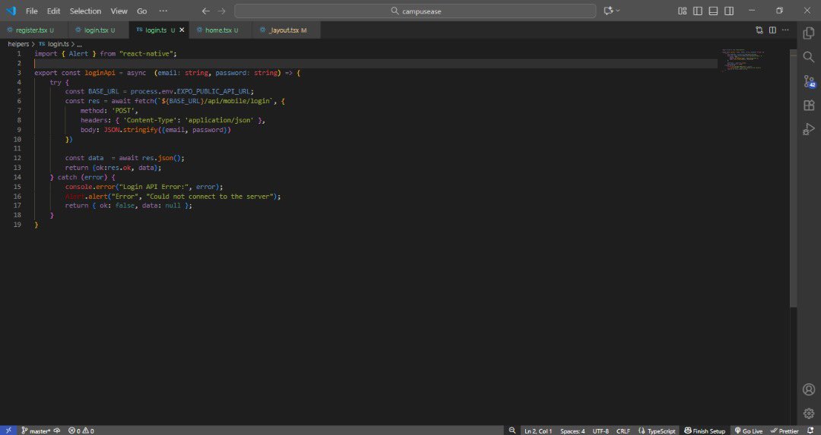Click 'JSON.stringify' in body line

(131, 130)
